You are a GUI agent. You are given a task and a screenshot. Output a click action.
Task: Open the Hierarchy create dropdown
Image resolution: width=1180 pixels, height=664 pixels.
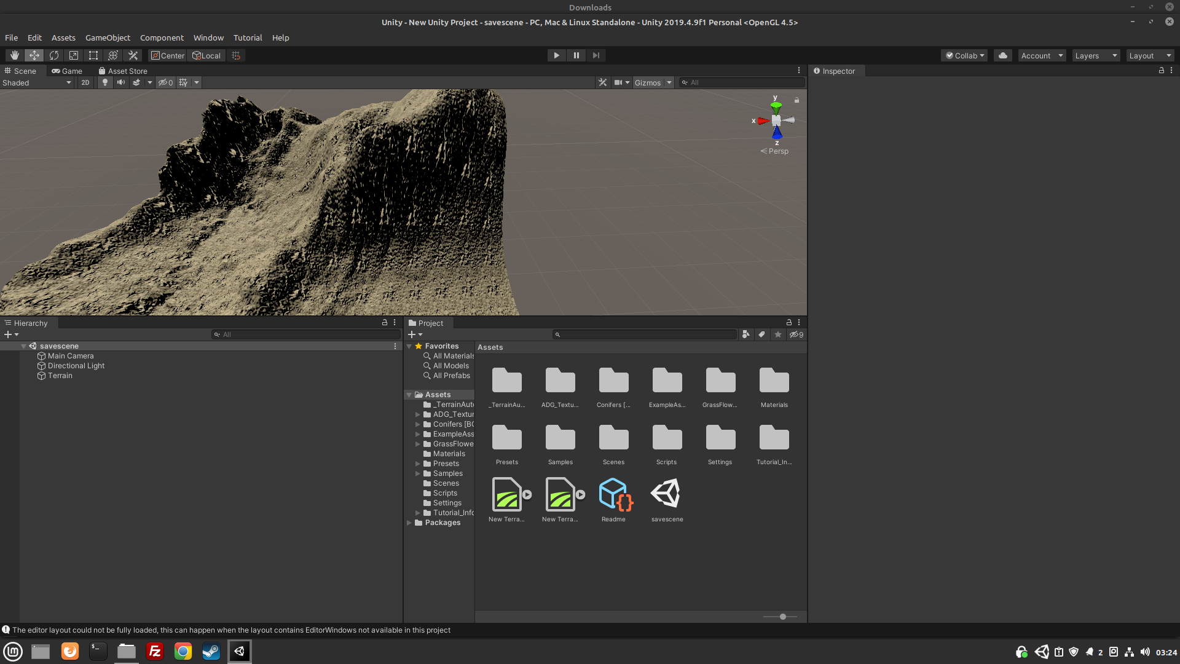(12, 334)
